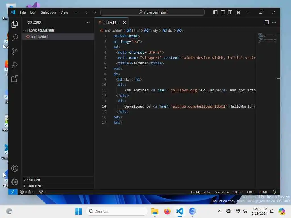This screenshot has width=291, height=218.
Task: Click errors and warnings status indicator
Action: pyautogui.click(x=27, y=192)
